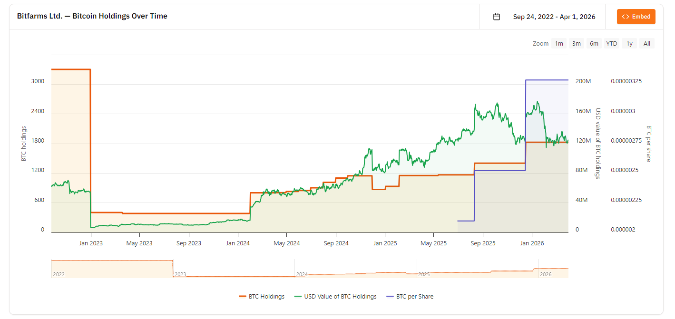
Task: Click the purple BTC per Share line swatch
Action: (x=390, y=297)
